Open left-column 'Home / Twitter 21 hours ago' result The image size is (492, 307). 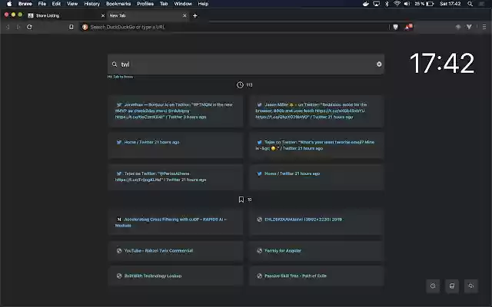[x=175, y=145]
